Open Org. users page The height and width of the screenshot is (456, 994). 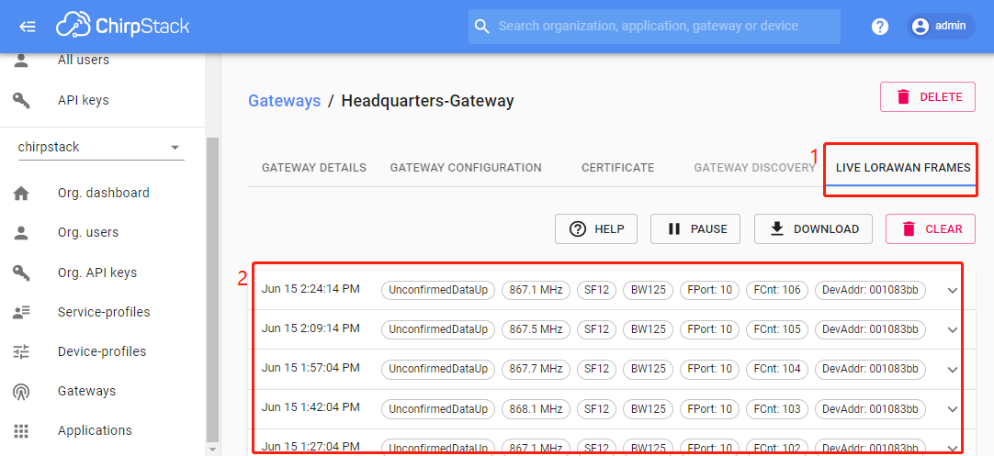pos(88,232)
